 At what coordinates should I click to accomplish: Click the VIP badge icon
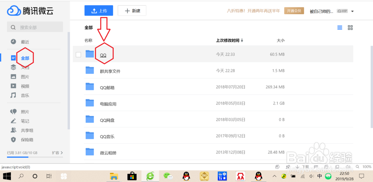tap(342, 11)
